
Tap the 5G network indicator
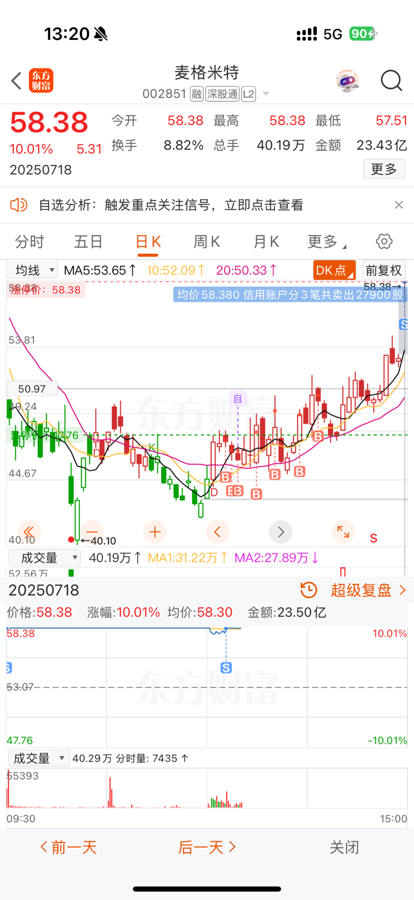(333, 34)
